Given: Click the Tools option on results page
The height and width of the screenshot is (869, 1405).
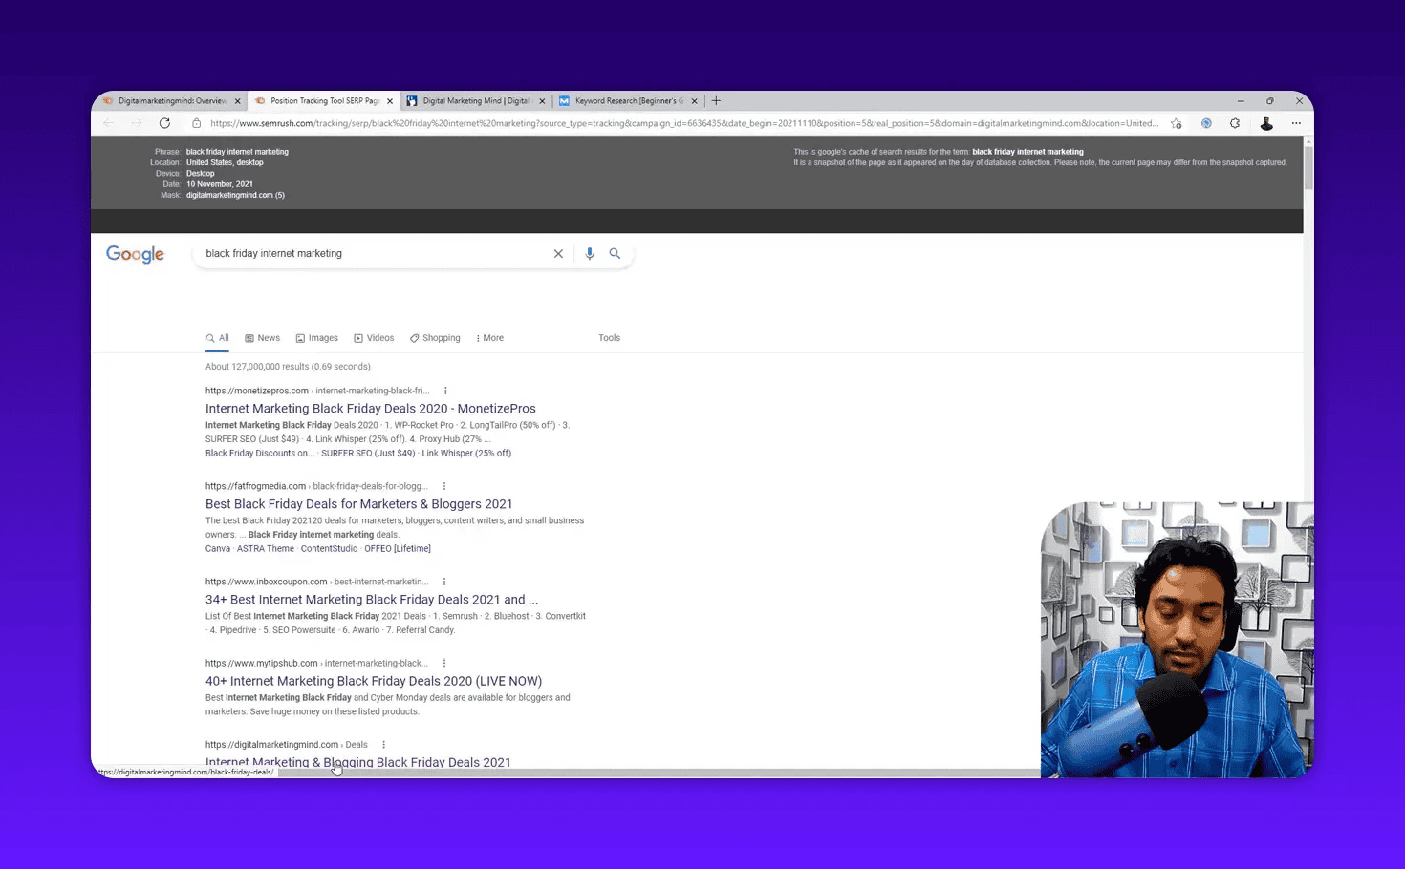Looking at the screenshot, I should coord(609,337).
